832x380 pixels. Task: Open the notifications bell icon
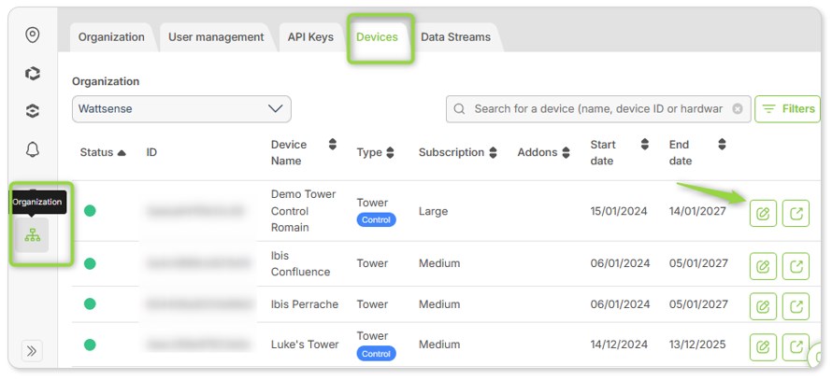[x=33, y=150]
